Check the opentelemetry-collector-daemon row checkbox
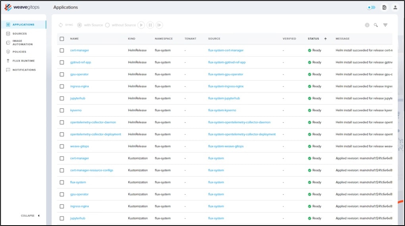This screenshot has width=405, height=226. click(62, 122)
